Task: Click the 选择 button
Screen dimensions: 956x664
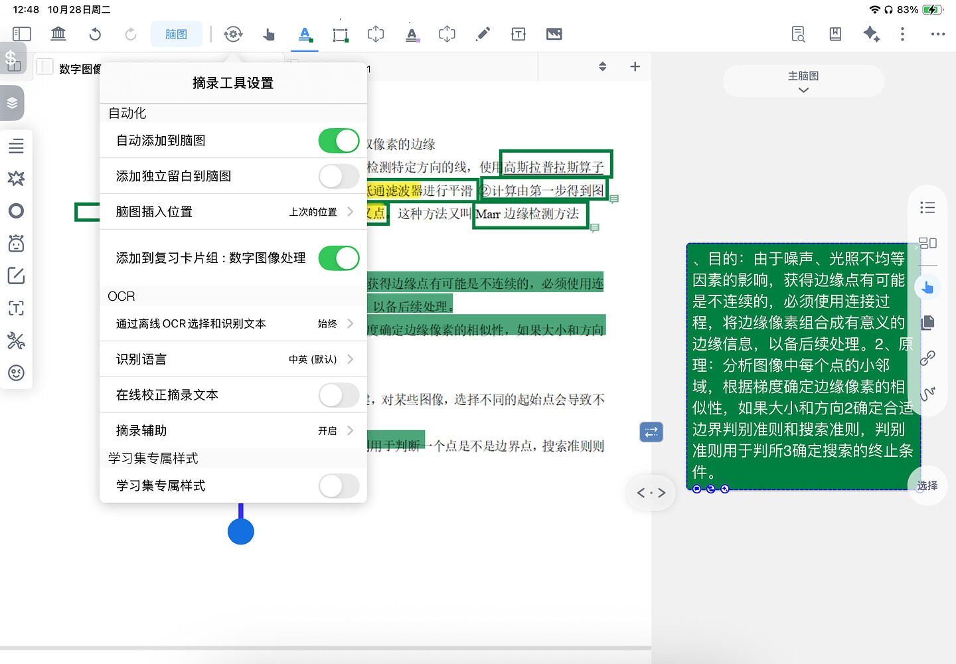Action: coord(927,485)
